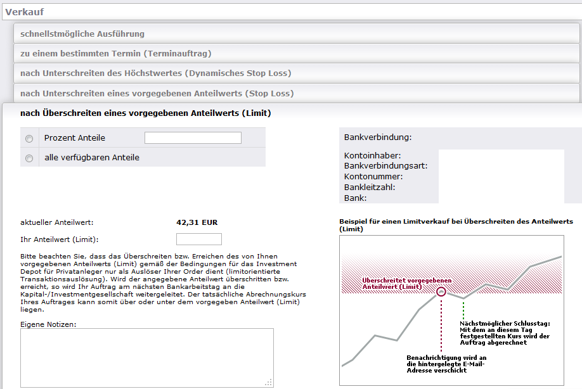Click the Limit section header
This screenshot has height=389, width=582.
tap(146, 113)
